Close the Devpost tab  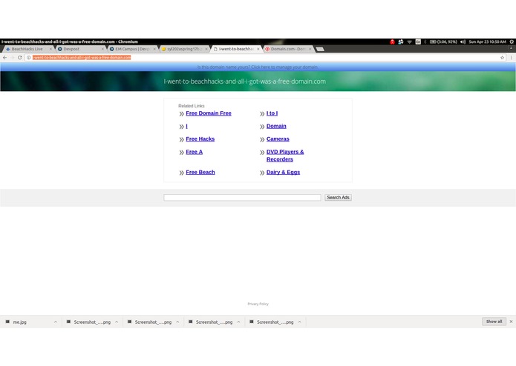(x=102, y=49)
